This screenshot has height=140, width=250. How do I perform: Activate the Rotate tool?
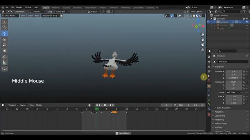[4, 39]
